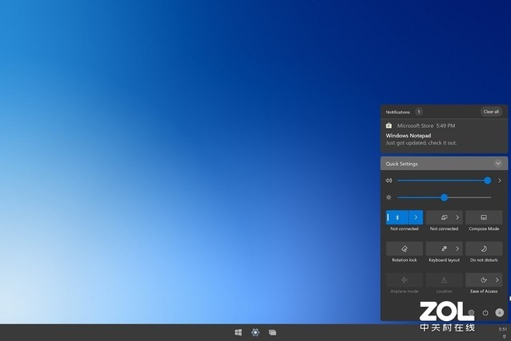The height and width of the screenshot is (341, 511).
Task: Click the Microsoft Store notification icon
Action: tap(389, 125)
